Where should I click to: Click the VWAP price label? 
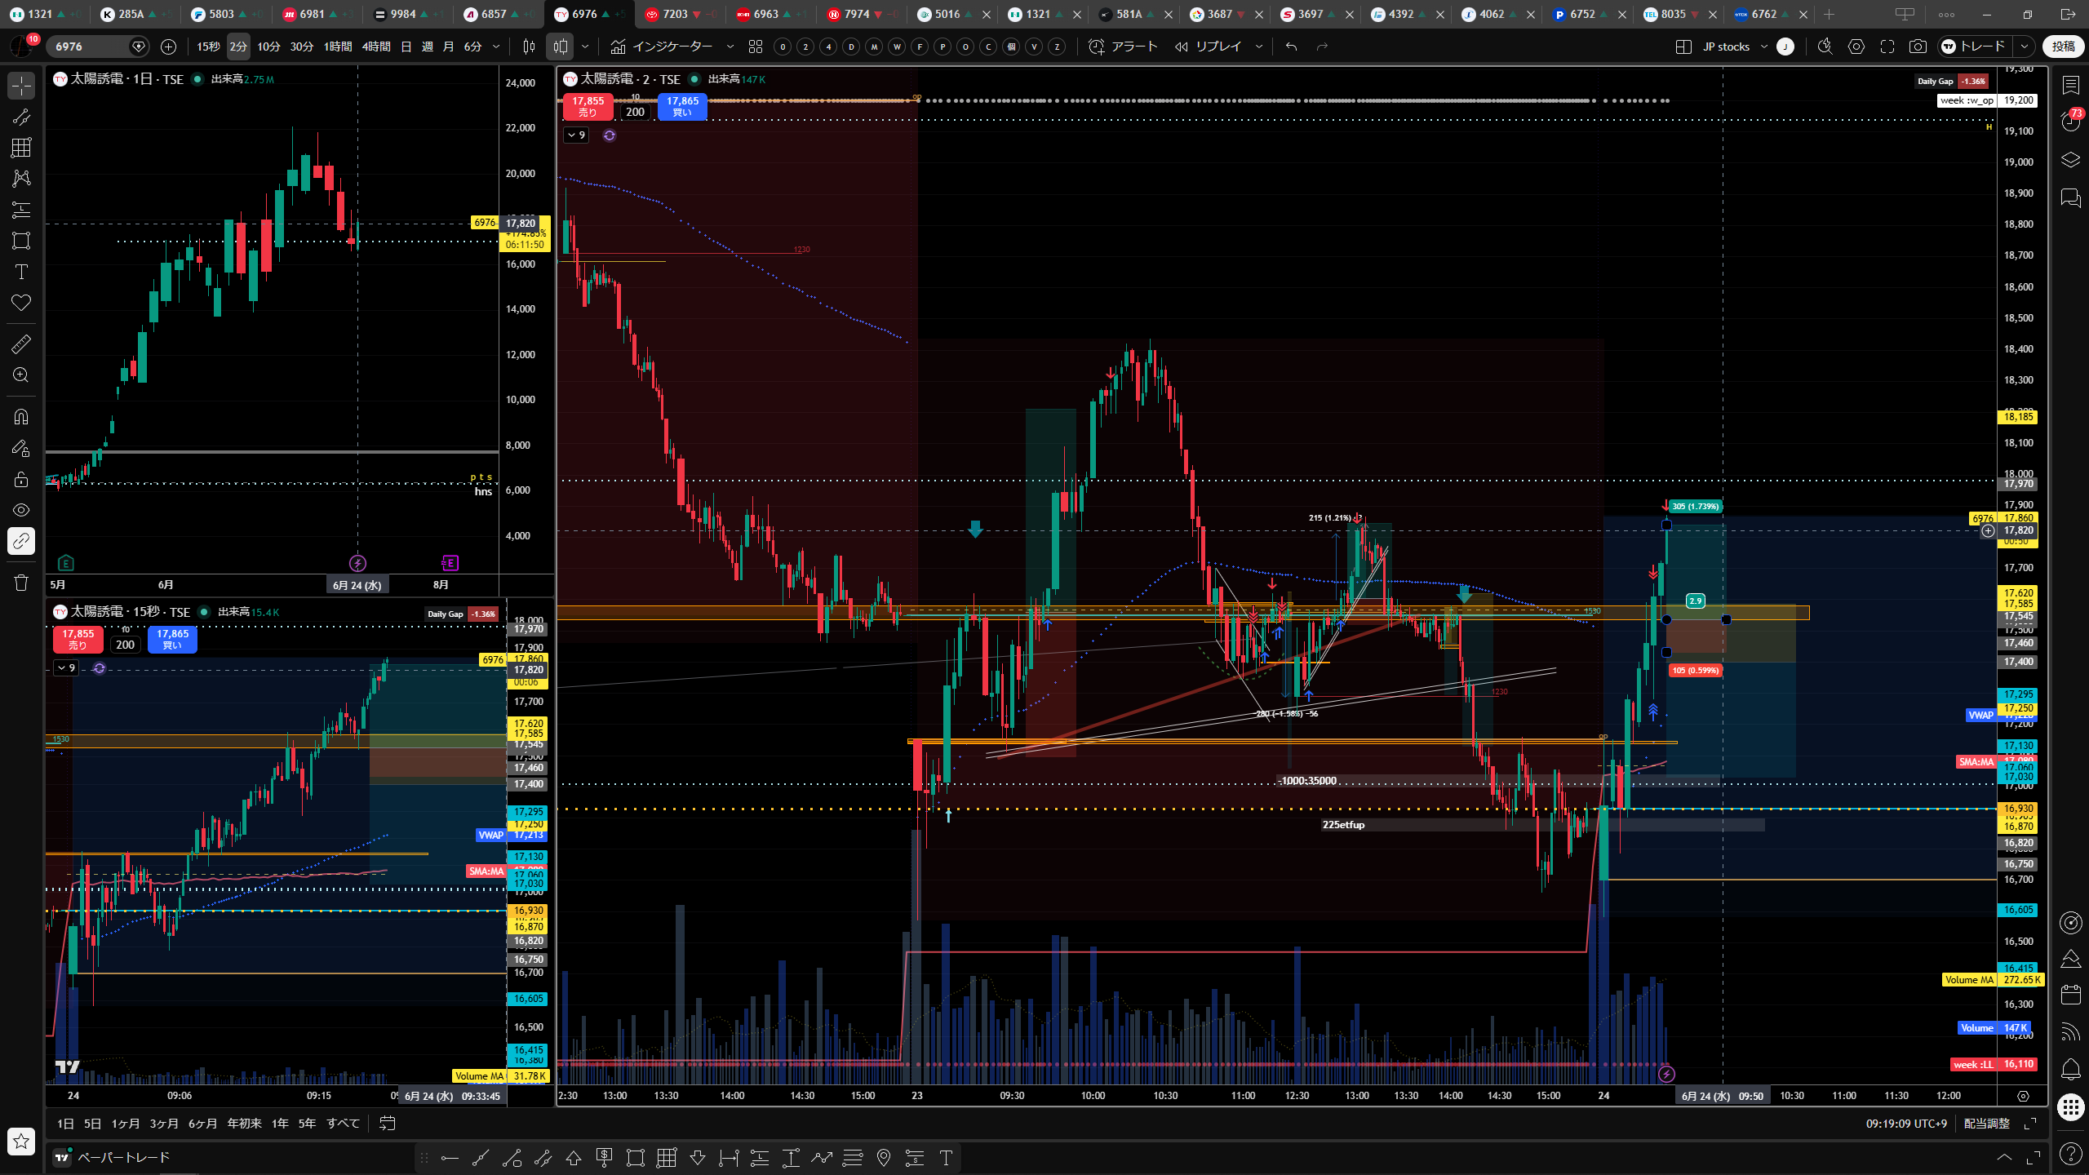[1980, 715]
